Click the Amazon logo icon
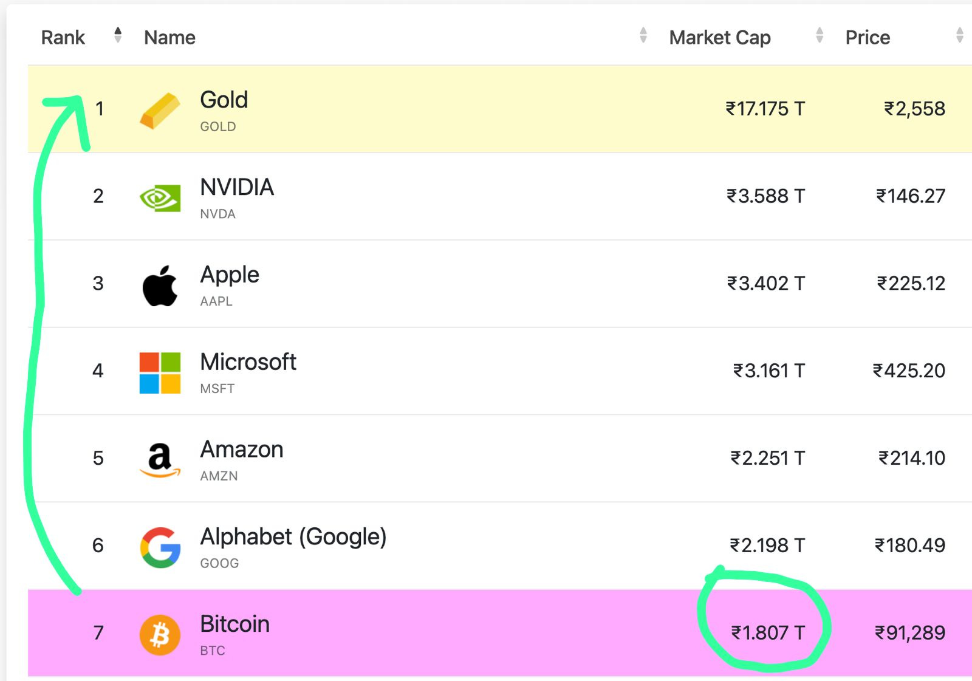 tap(160, 460)
